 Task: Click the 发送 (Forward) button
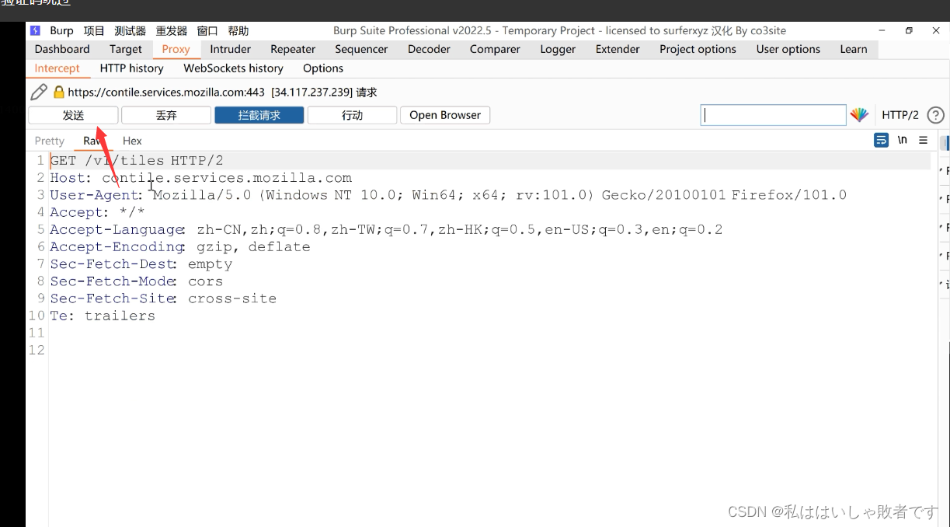pos(73,115)
